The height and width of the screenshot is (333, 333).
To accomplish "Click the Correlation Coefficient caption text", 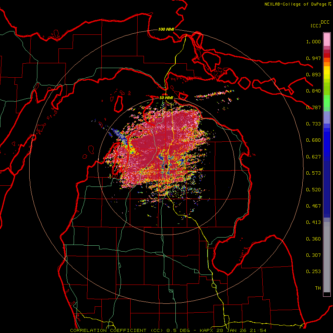I will (x=168, y=330).
